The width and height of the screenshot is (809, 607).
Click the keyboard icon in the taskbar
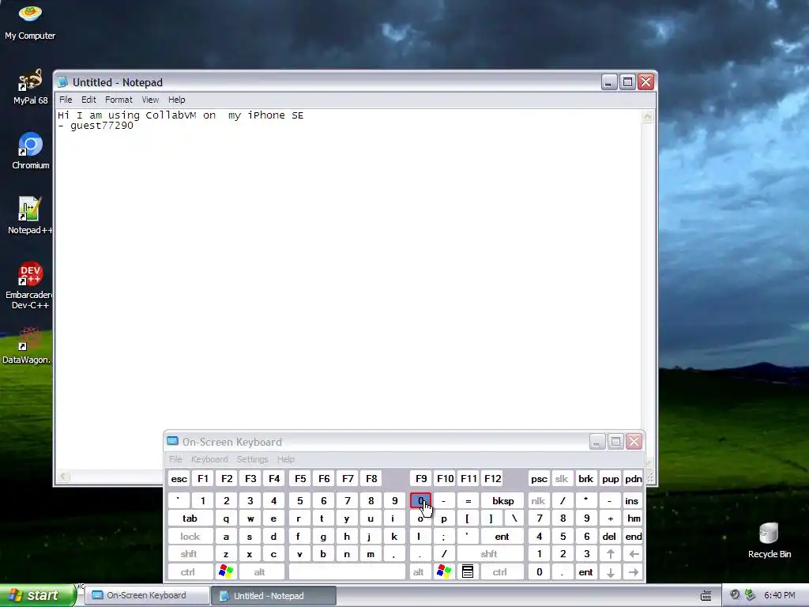(706, 596)
